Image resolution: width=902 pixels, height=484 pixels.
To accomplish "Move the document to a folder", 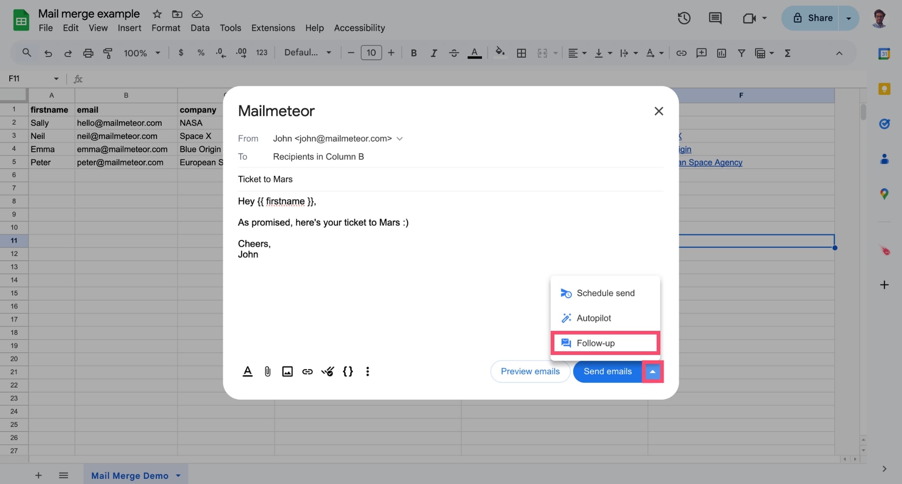I will tap(177, 14).
